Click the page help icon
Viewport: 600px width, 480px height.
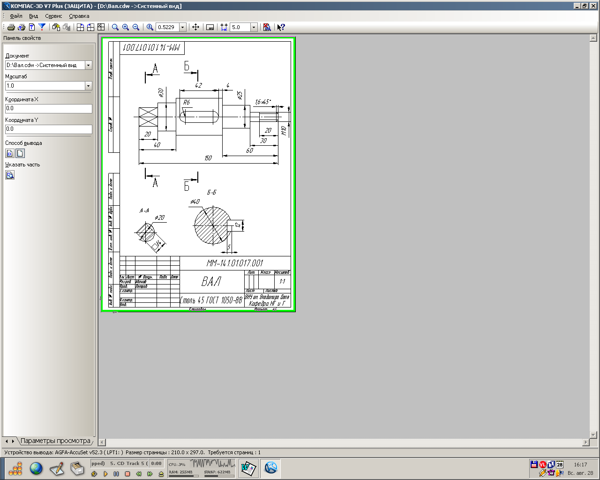(x=32, y=27)
